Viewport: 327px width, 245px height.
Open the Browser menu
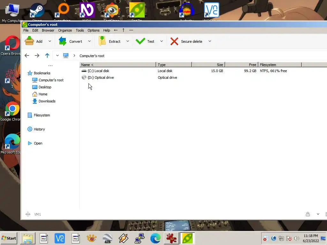coord(48,30)
